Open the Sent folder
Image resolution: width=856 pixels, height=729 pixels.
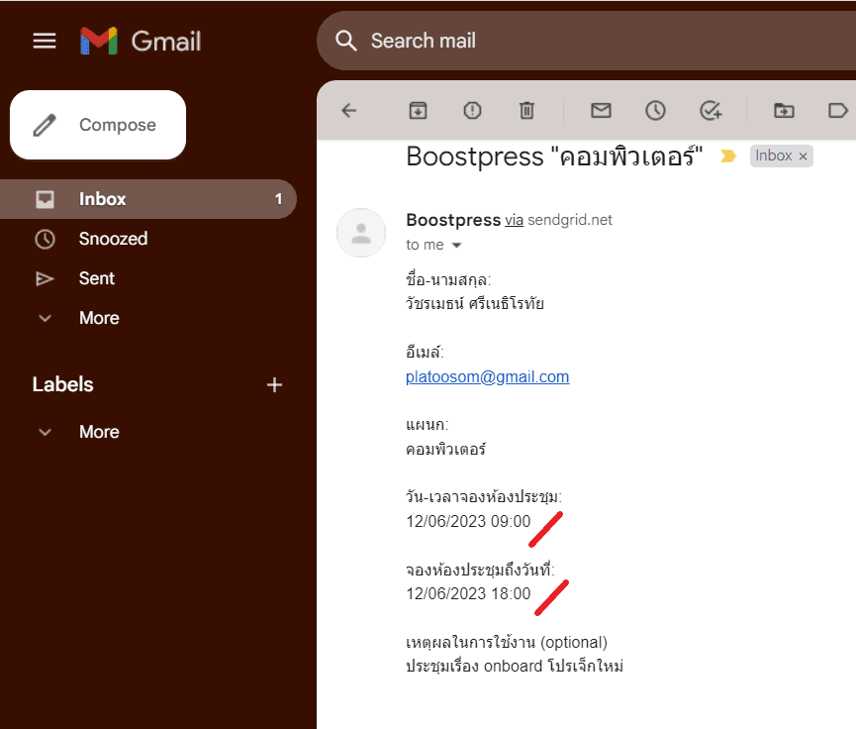tap(97, 278)
